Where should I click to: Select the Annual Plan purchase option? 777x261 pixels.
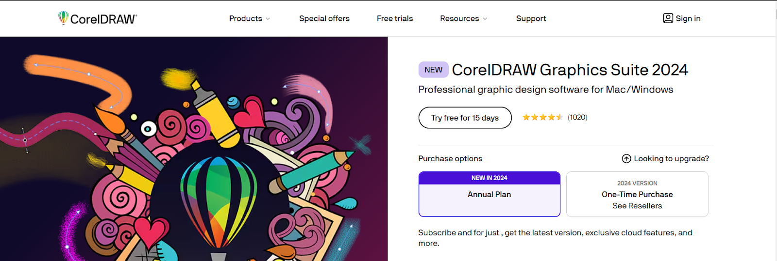[x=490, y=194]
